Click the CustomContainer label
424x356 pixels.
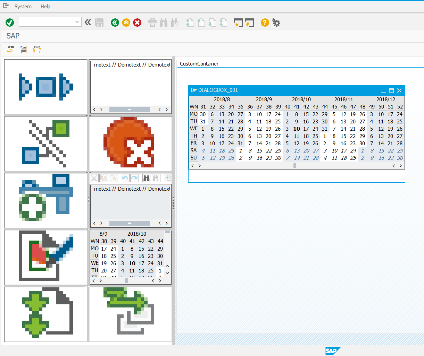pyautogui.click(x=199, y=64)
